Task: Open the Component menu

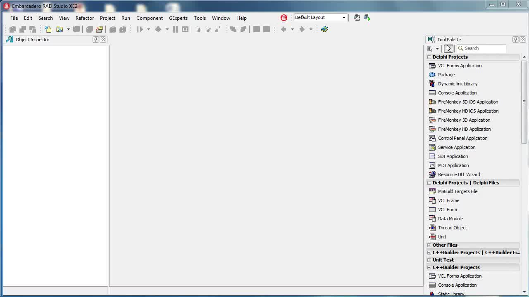Action: [150, 18]
